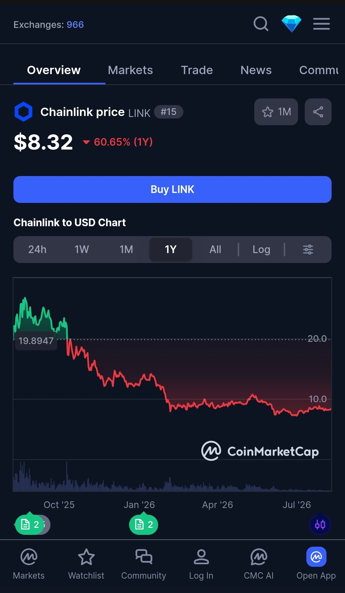Expand the Jan '26 news marker

coord(143,525)
